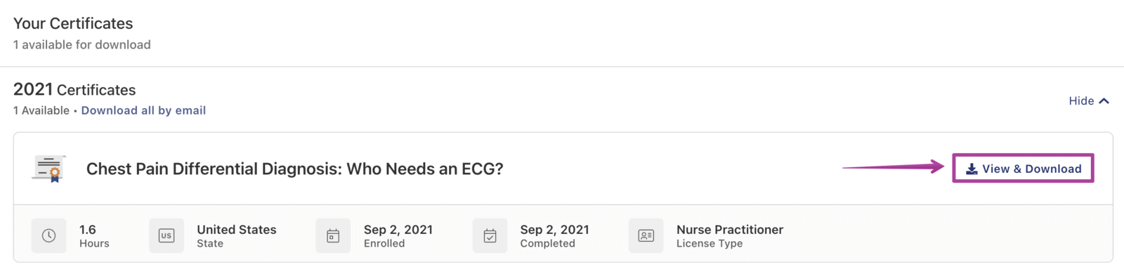Open Download all by email link
Screen dimensions: 1124x274
(x=143, y=110)
